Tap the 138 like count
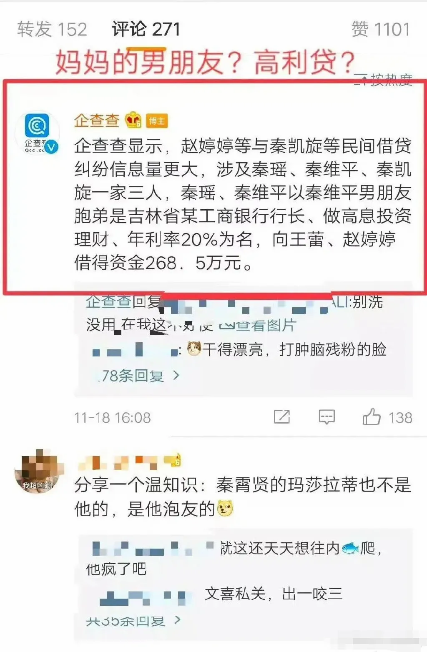This screenshot has height=652, width=427. coord(400,417)
